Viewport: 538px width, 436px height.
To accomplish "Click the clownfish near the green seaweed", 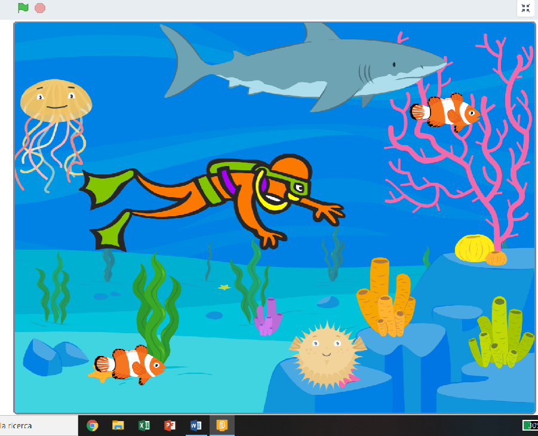I will pyautogui.click(x=131, y=364).
